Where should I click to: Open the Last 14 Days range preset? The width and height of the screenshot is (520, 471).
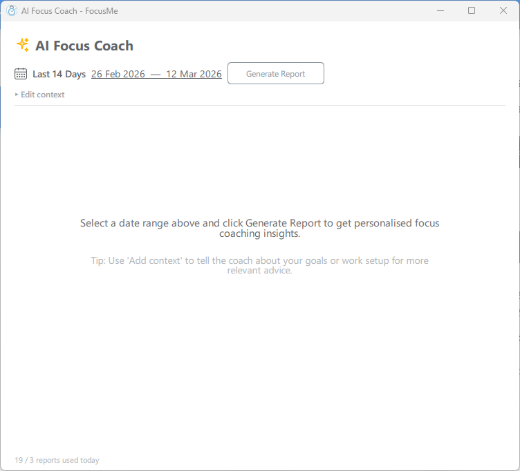59,74
